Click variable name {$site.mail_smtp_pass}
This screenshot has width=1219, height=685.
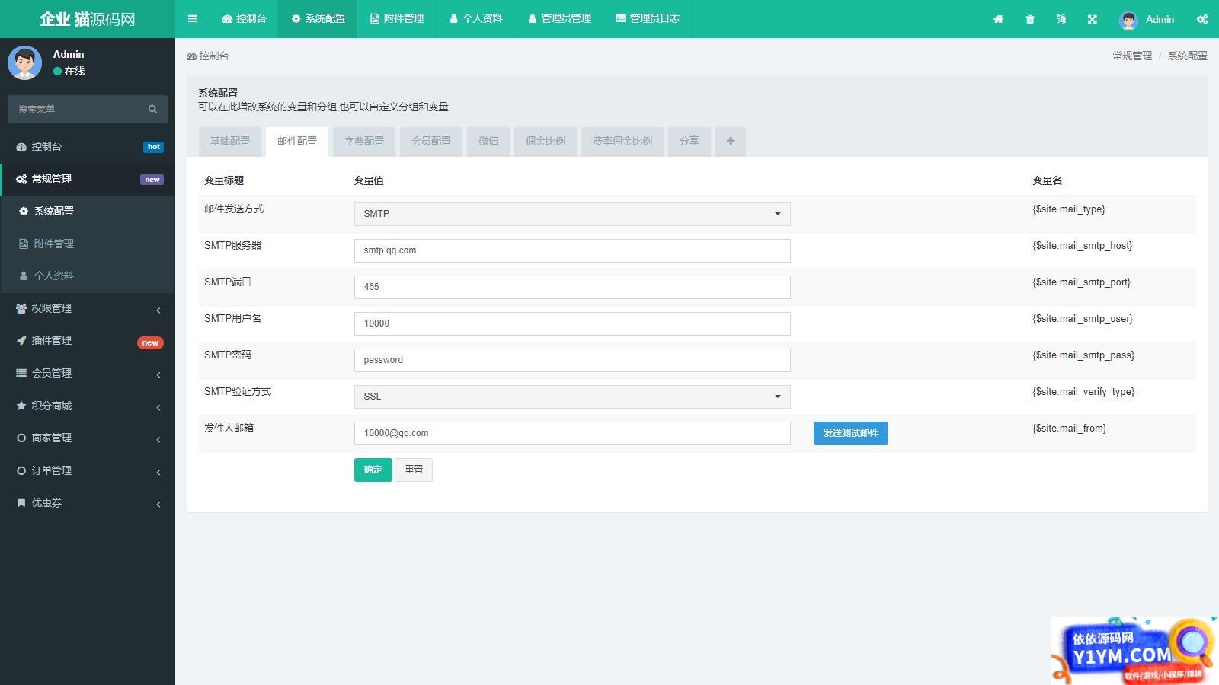[1083, 355]
